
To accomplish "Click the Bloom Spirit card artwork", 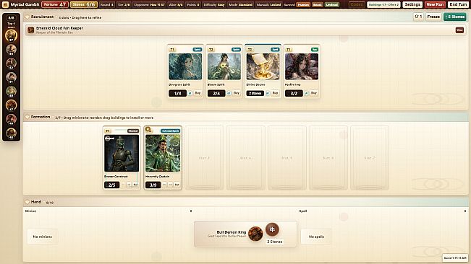I will pyautogui.click(x=224, y=66).
